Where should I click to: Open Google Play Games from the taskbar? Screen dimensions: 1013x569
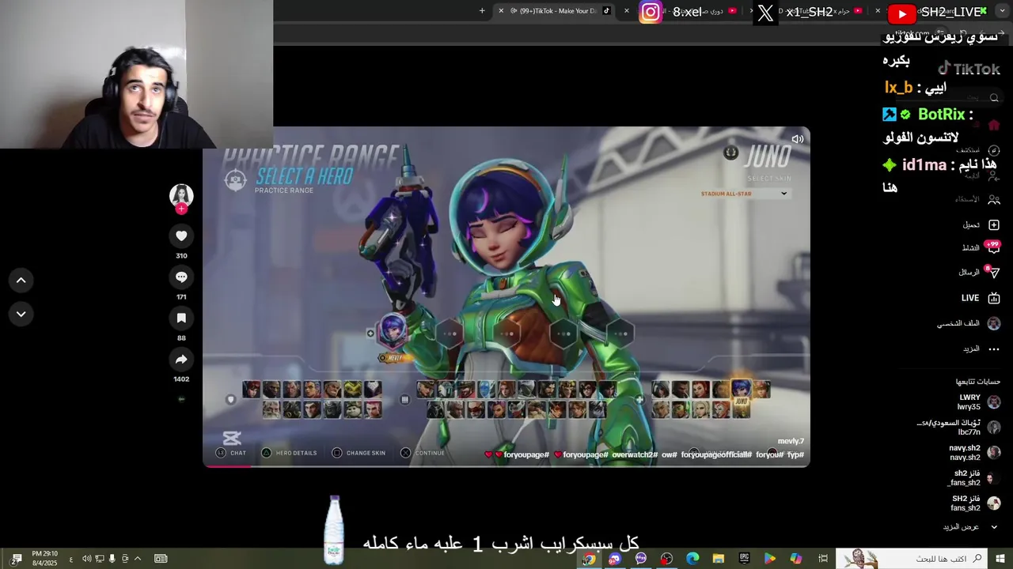769,559
